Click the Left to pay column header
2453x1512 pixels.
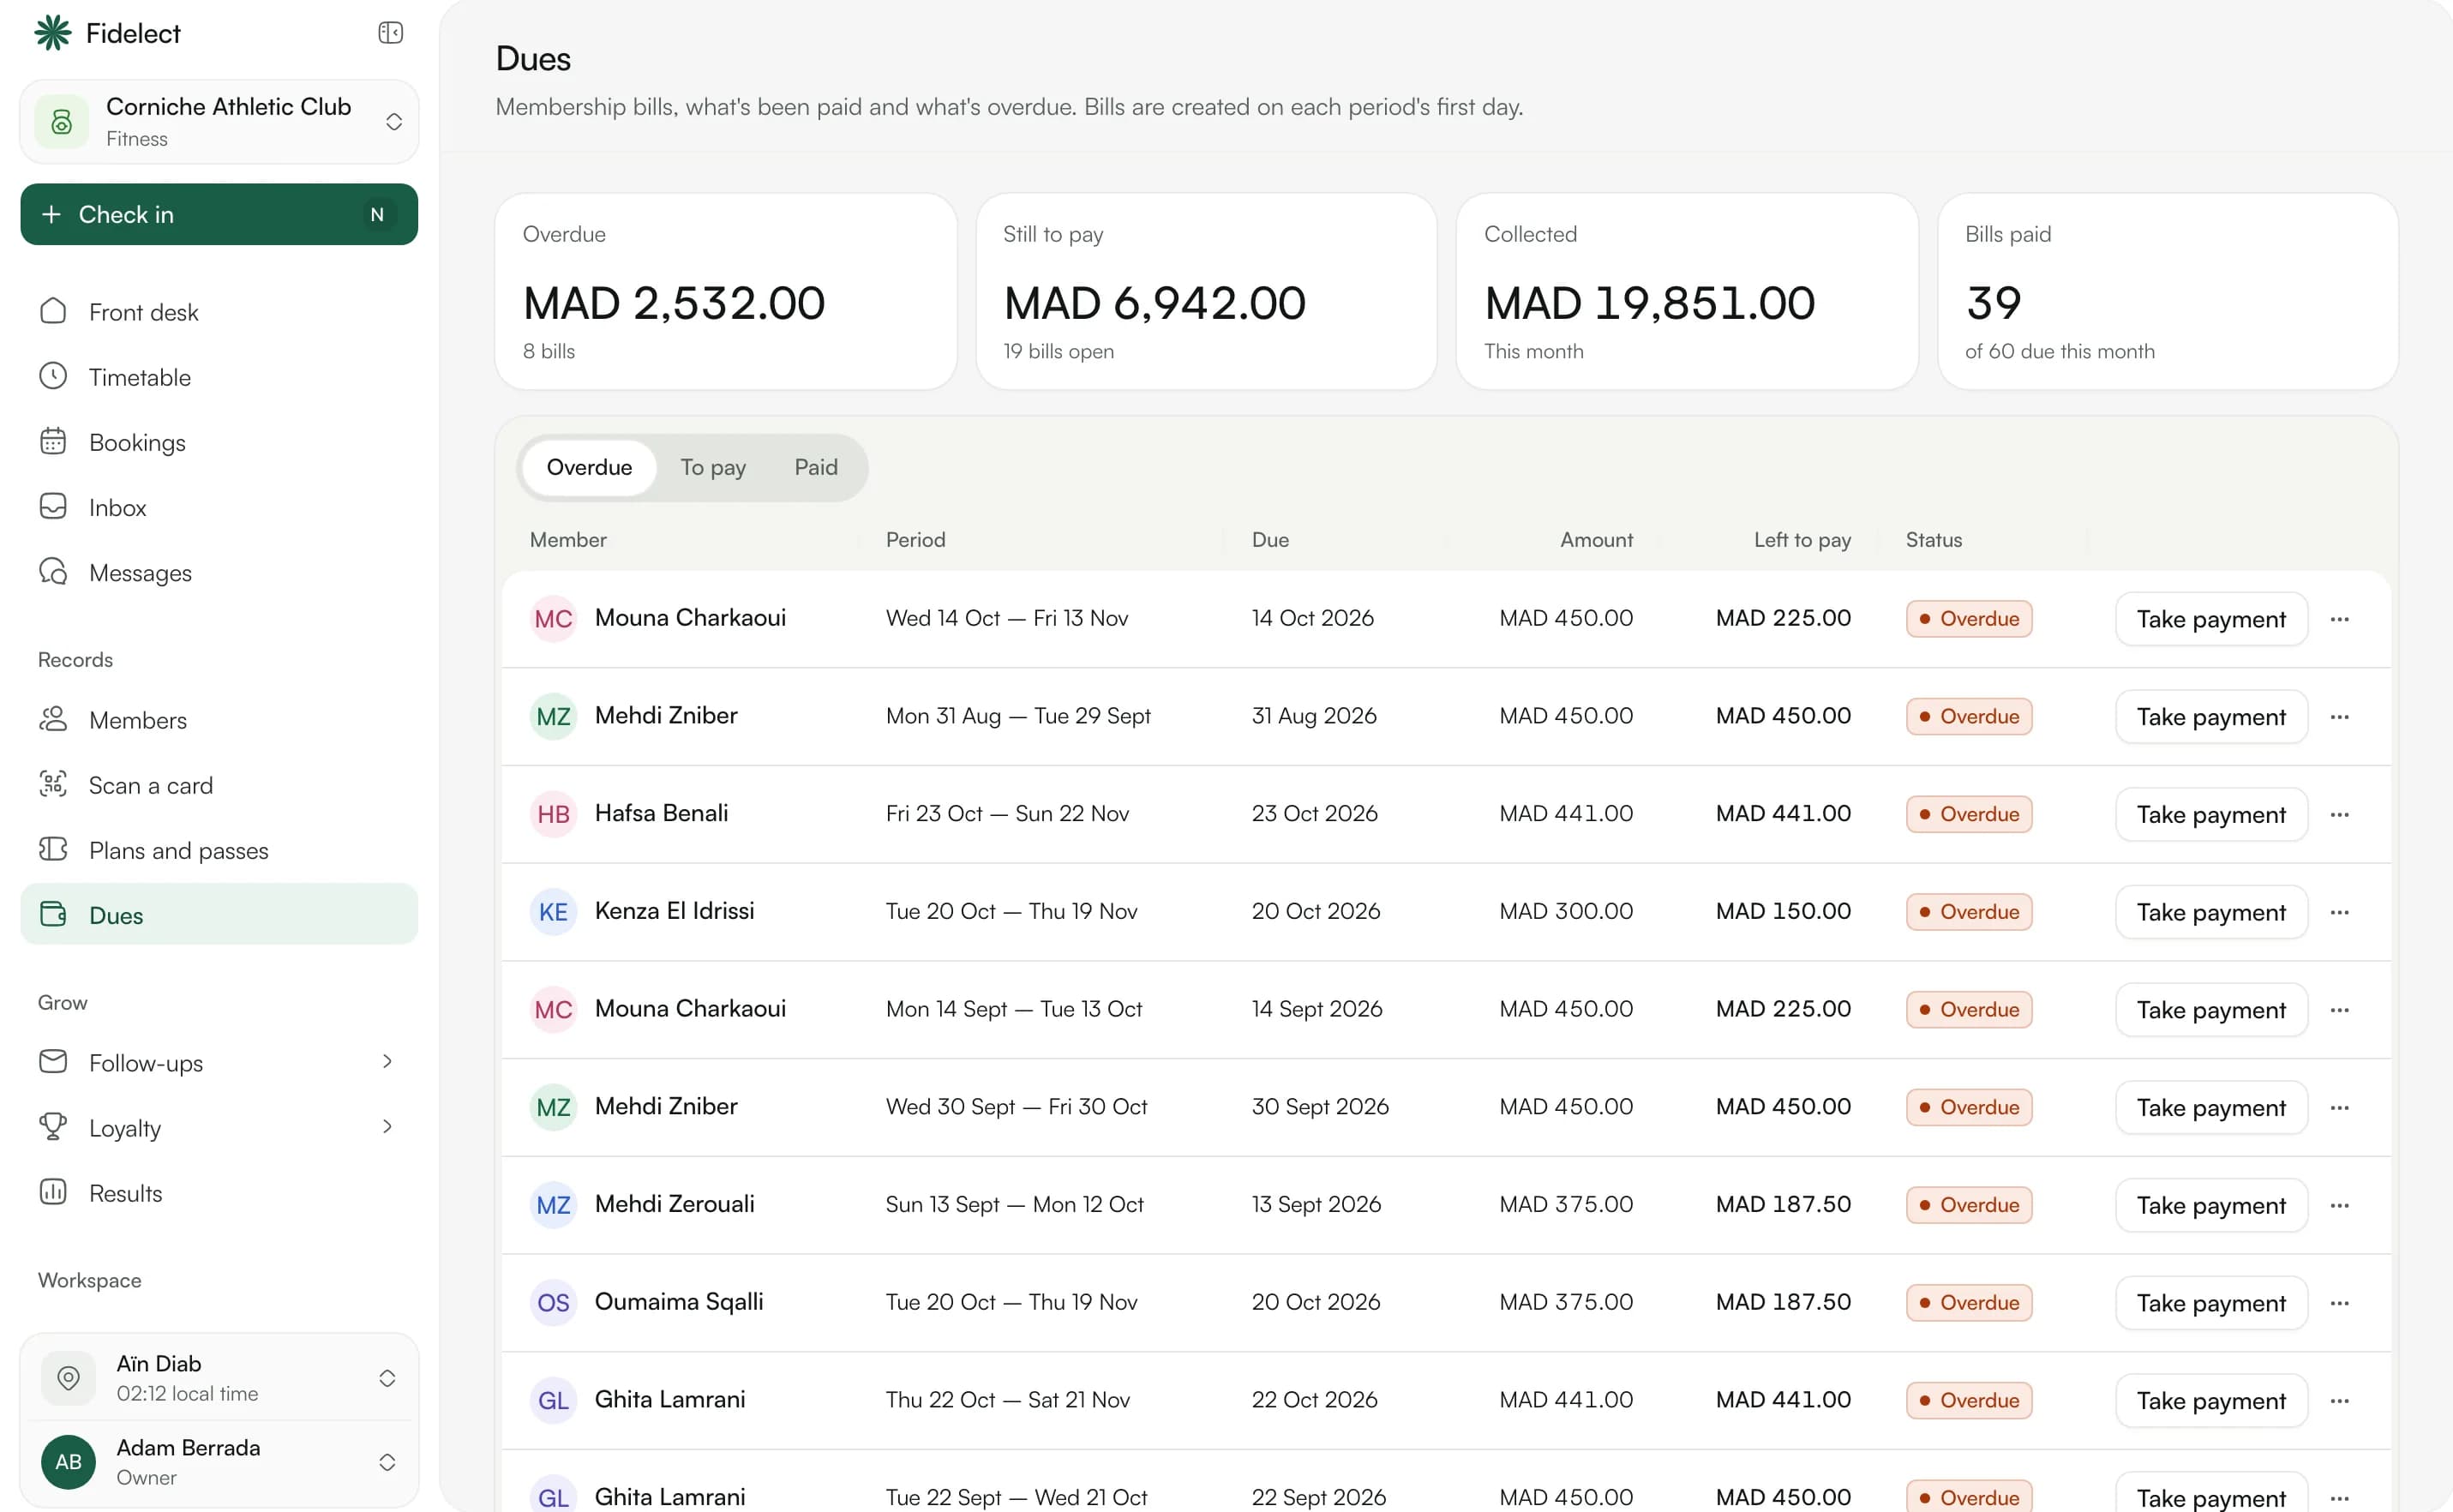(1802, 540)
